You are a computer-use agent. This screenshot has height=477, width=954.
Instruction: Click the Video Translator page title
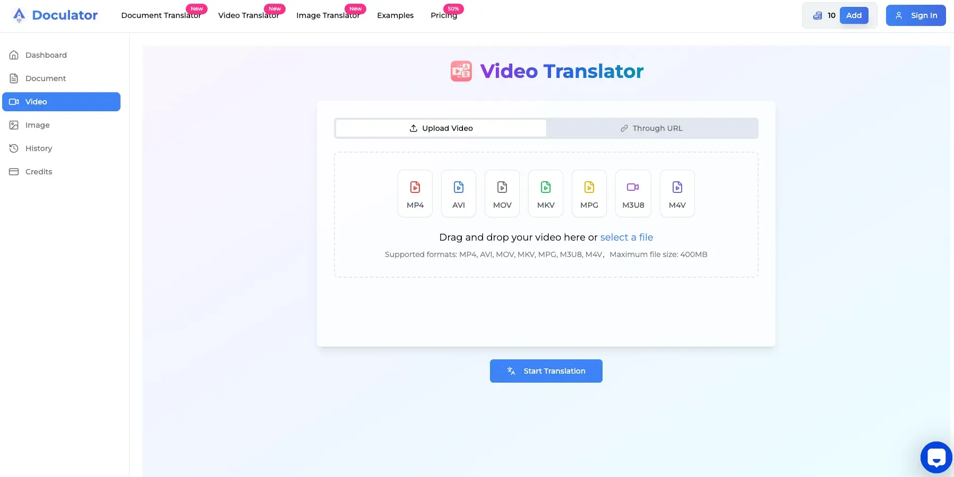pyautogui.click(x=562, y=71)
